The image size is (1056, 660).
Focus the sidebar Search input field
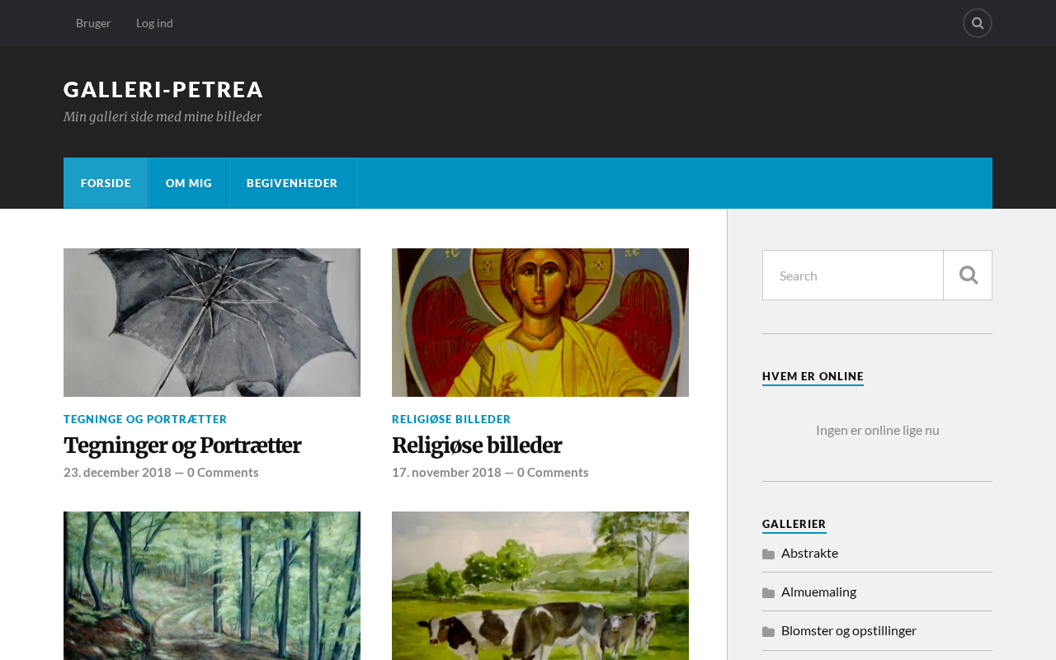853,276
